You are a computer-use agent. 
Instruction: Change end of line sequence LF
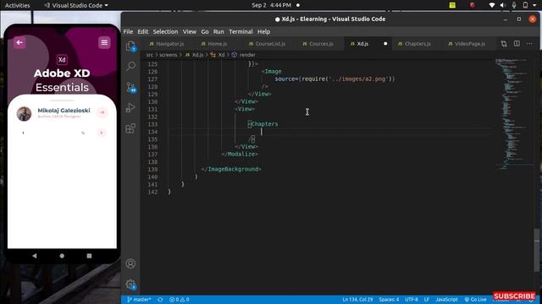coord(427,300)
